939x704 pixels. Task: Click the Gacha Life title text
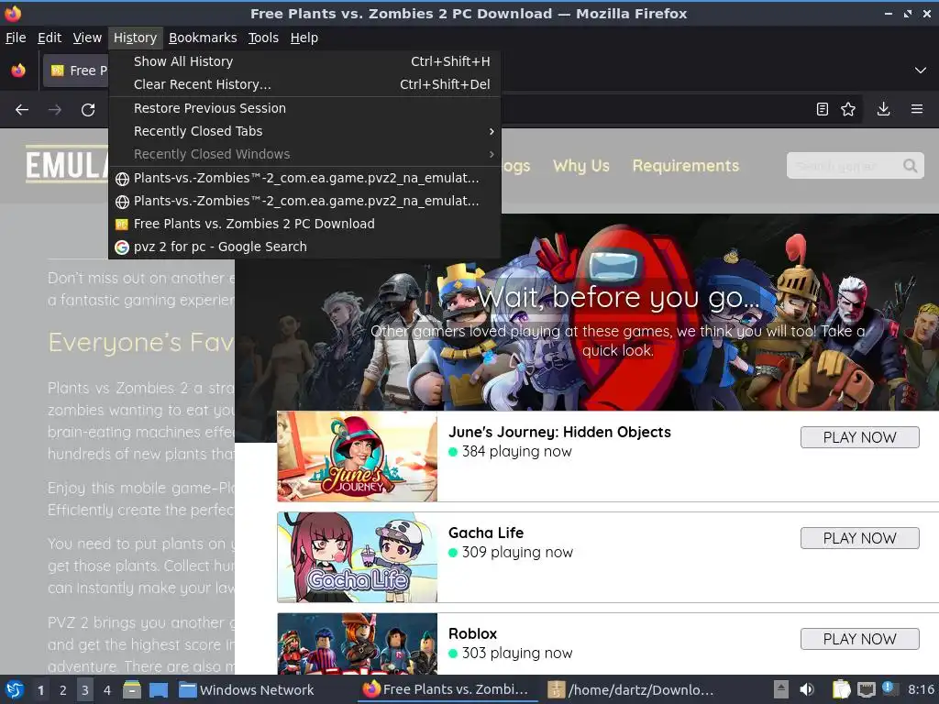tap(486, 533)
